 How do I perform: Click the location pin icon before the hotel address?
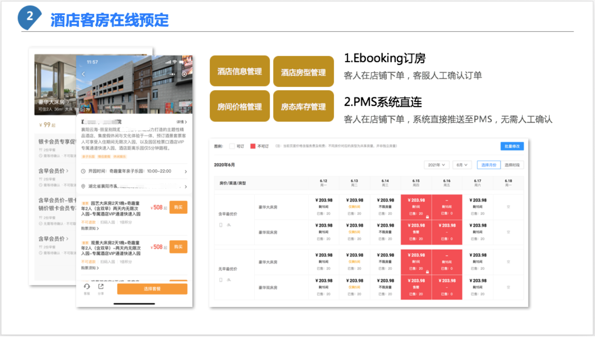pyautogui.click(x=83, y=186)
